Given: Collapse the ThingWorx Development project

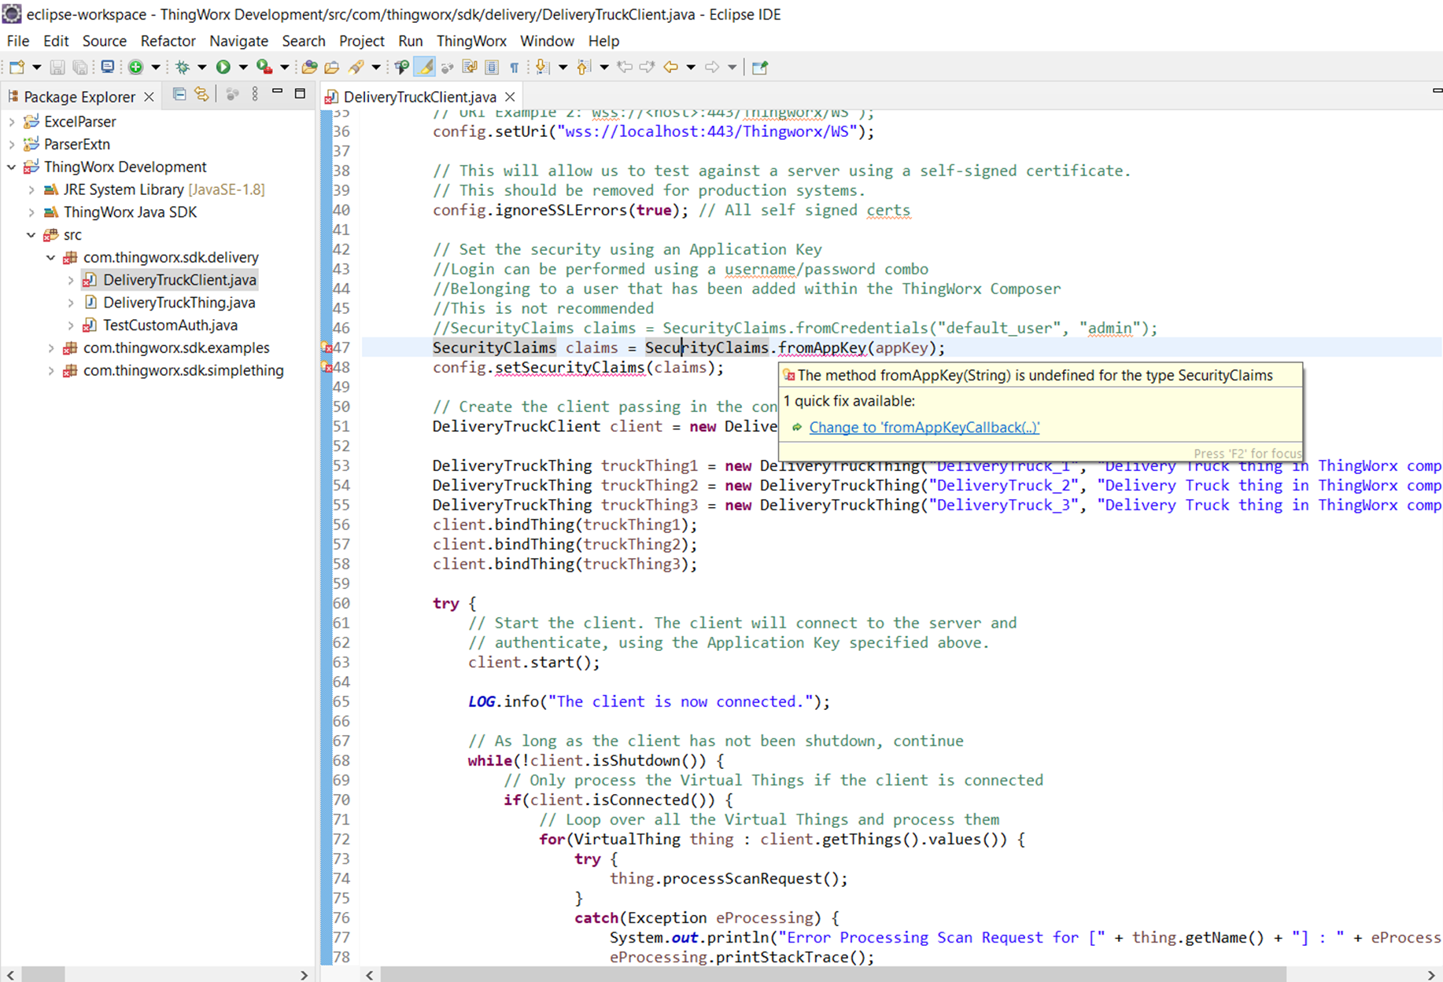Looking at the screenshot, I should tap(11, 167).
